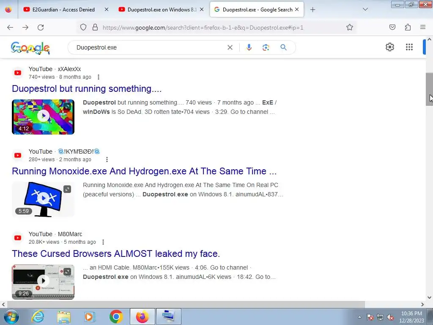
Task: Open the Firefox extensions puzzle icon
Action: [x=408, y=28]
